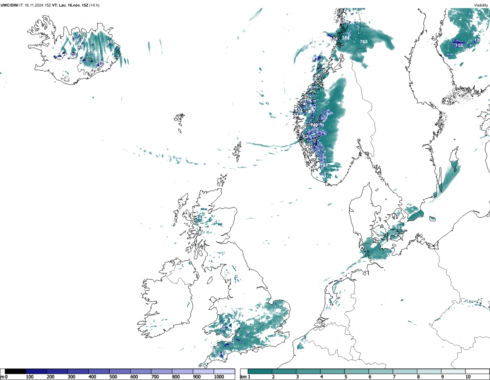Image resolution: width=490 pixels, height=380 pixels.
Task: Pick the 3–4 km legend swatch
Action: click(308, 371)
